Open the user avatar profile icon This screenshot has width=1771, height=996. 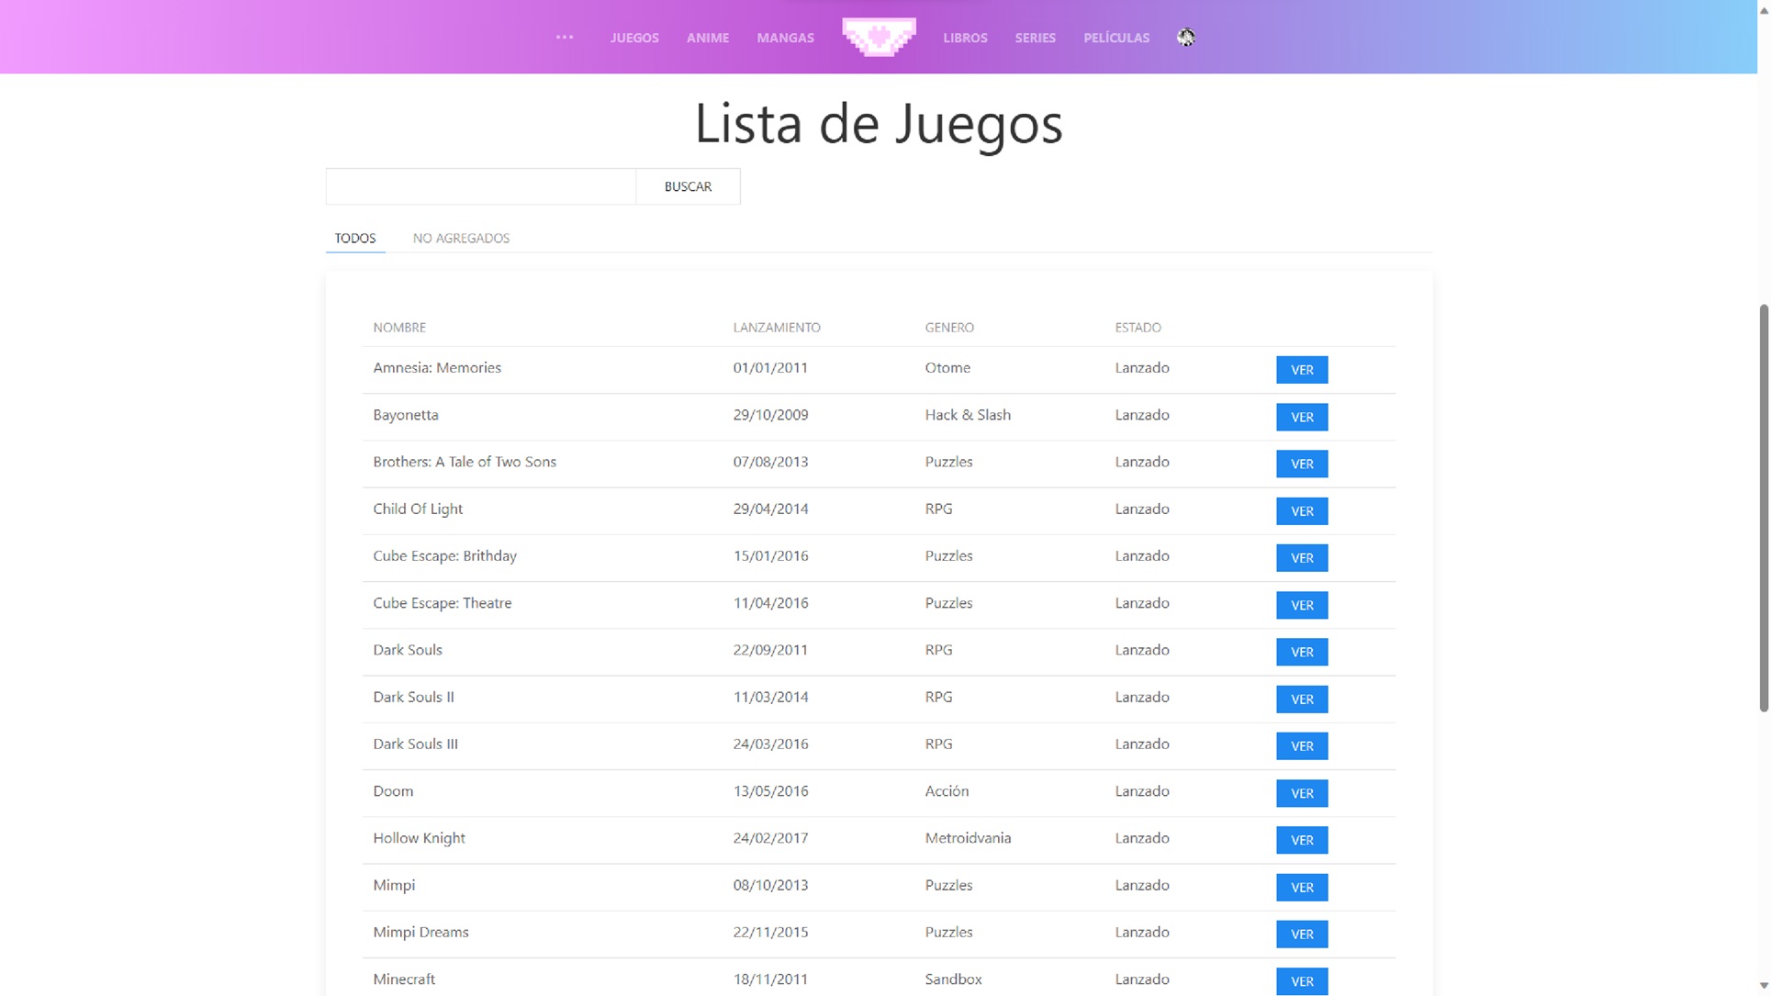(1185, 38)
